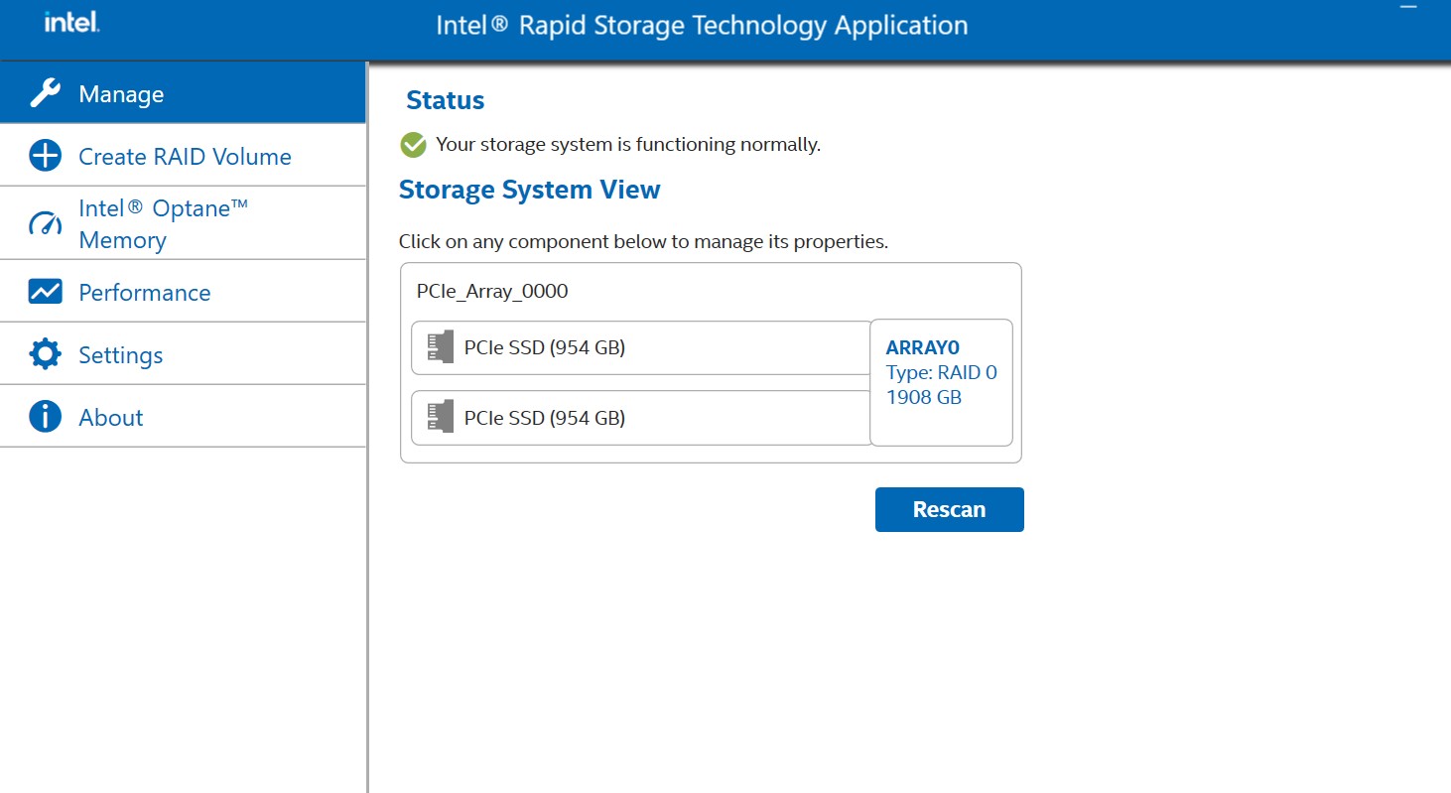The height and width of the screenshot is (793, 1451).
Task: Click the Intel logo in the header
Action: (x=71, y=22)
